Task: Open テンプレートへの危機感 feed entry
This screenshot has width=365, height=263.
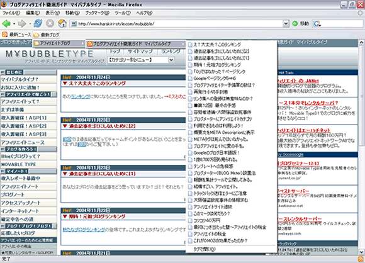Action: 232,166
